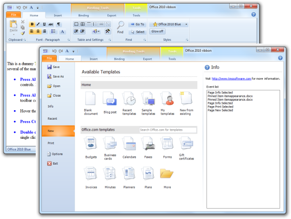Screen dimensions: 291x219
Task: Open the Tools tab in front window
Action: (x=172, y=59)
